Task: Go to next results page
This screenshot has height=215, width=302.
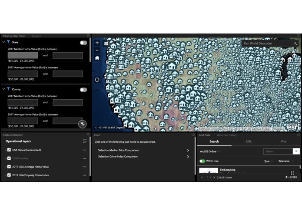Action: (214, 178)
